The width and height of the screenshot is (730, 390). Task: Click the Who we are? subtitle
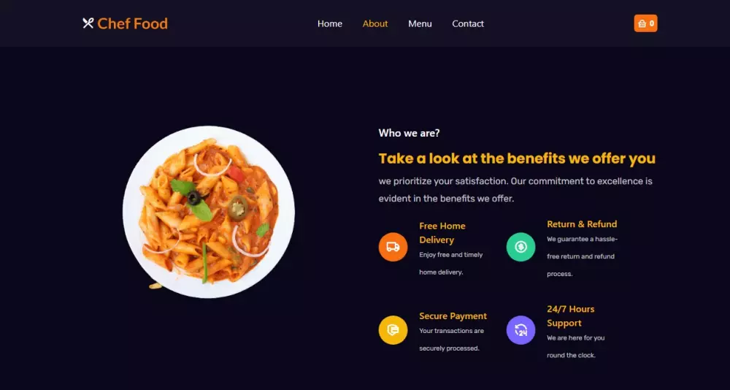click(x=410, y=133)
